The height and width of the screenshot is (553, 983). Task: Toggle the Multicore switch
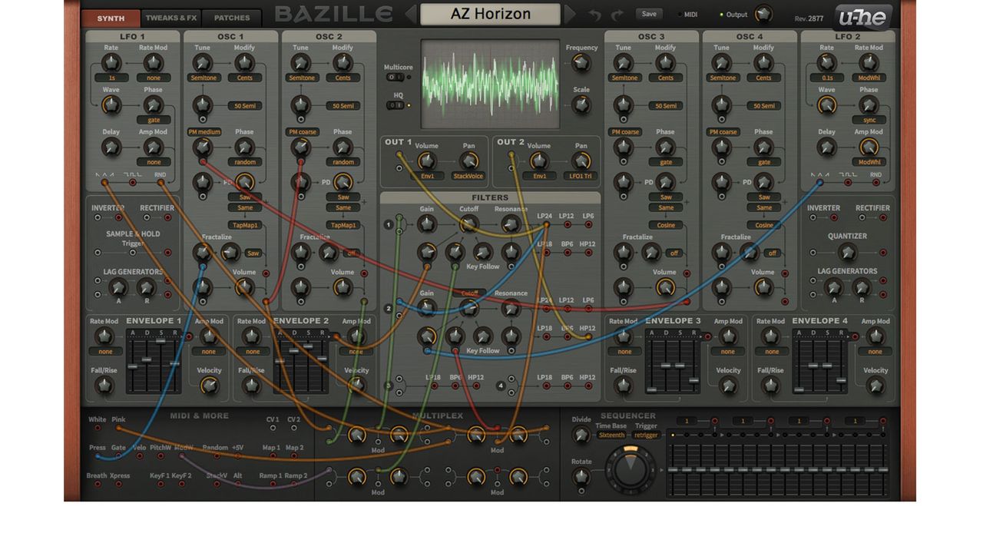pyautogui.click(x=394, y=78)
